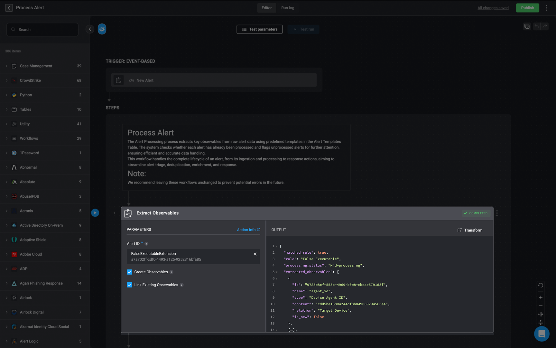Expand the Agari Phishing Response category
The height and width of the screenshot is (348, 556).
click(x=6, y=283)
